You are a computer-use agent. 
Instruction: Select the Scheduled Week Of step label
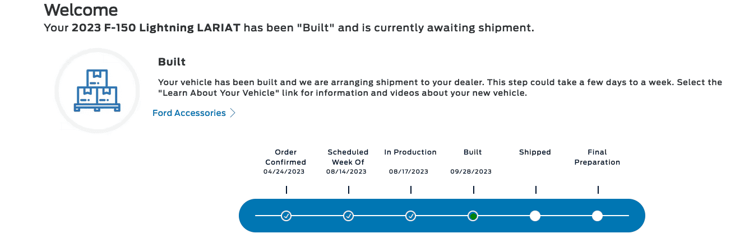tap(348, 157)
